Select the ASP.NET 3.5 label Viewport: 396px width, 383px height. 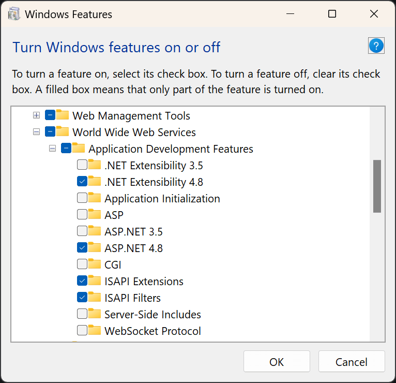tap(133, 232)
